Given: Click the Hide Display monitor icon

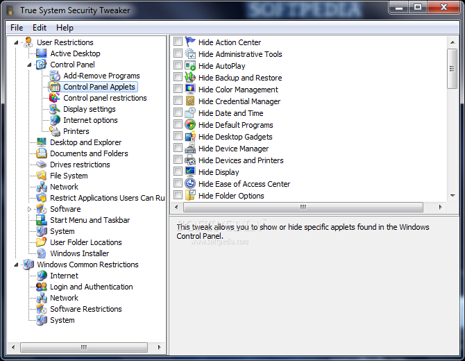Looking at the screenshot, I should point(190,171).
